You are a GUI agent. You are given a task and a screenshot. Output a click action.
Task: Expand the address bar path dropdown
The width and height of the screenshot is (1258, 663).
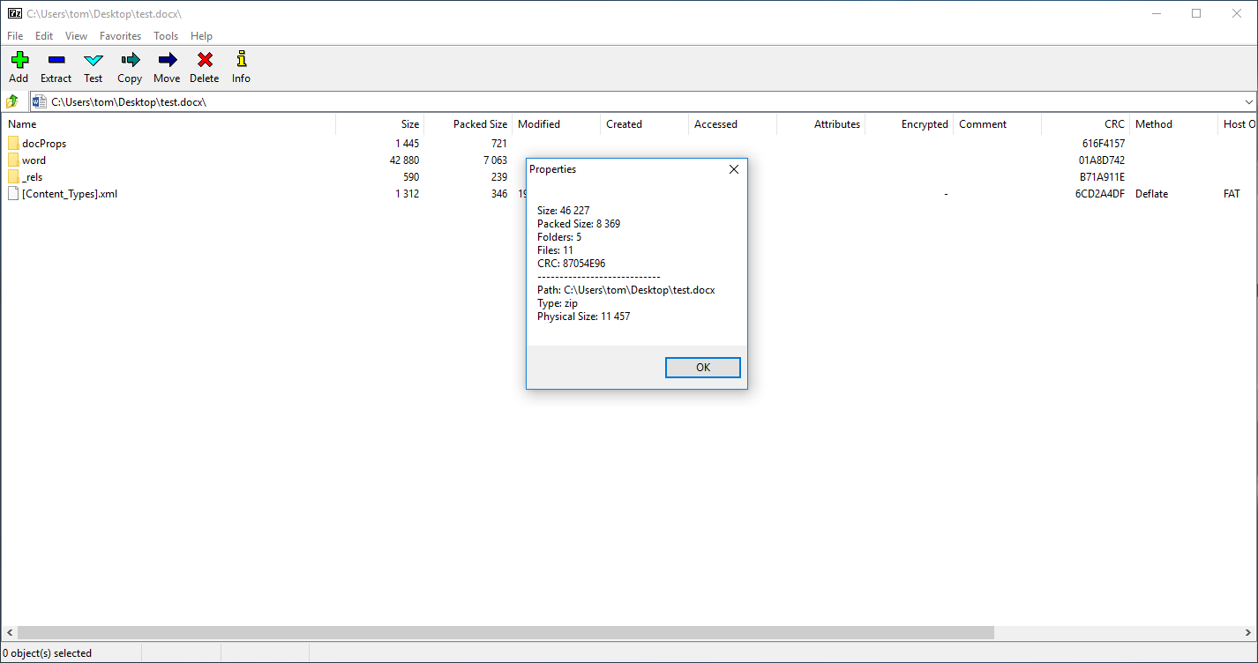1248,101
